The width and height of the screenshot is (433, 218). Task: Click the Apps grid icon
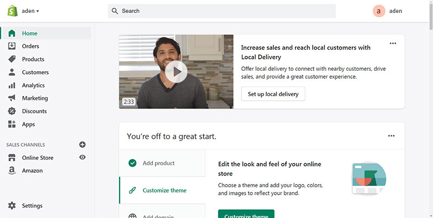(12, 124)
